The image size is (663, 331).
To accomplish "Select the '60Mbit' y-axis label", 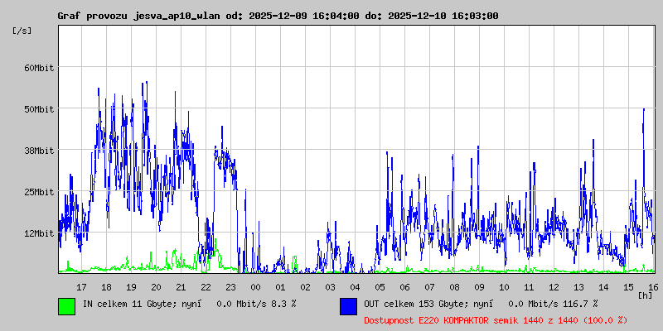I will click(38, 68).
